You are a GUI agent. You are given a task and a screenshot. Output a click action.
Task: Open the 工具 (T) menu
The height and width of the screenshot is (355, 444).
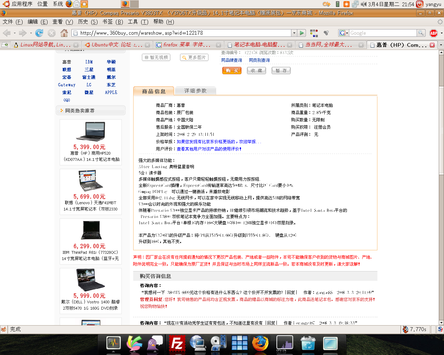(138, 21)
